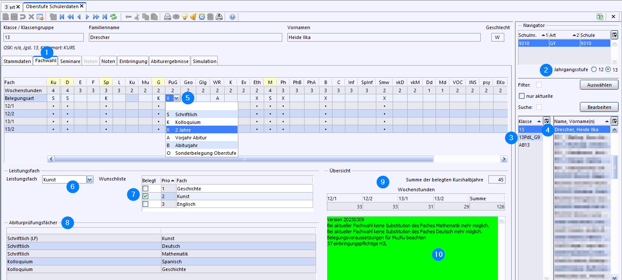Click the undo arrow toolbar icon
The height and width of the screenshot is (280, 622).
(22, 17)
